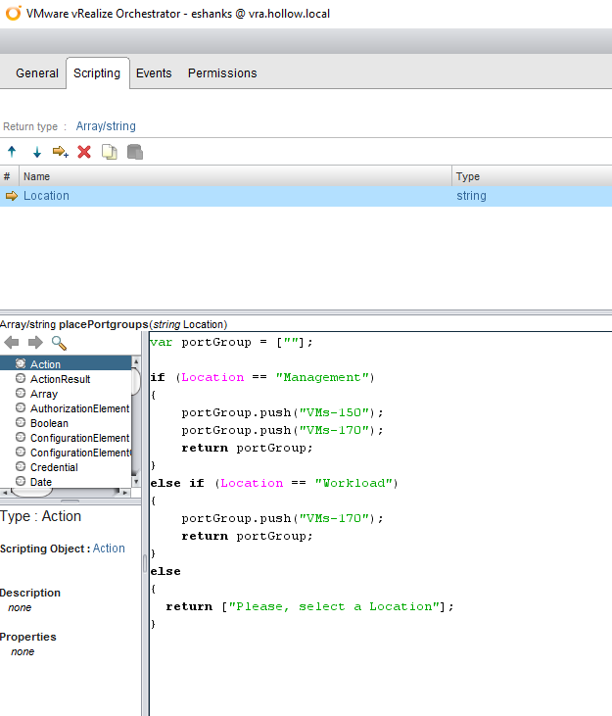612x716 pixels.
Task: Open the Events tab
Action: pos(154,73)
